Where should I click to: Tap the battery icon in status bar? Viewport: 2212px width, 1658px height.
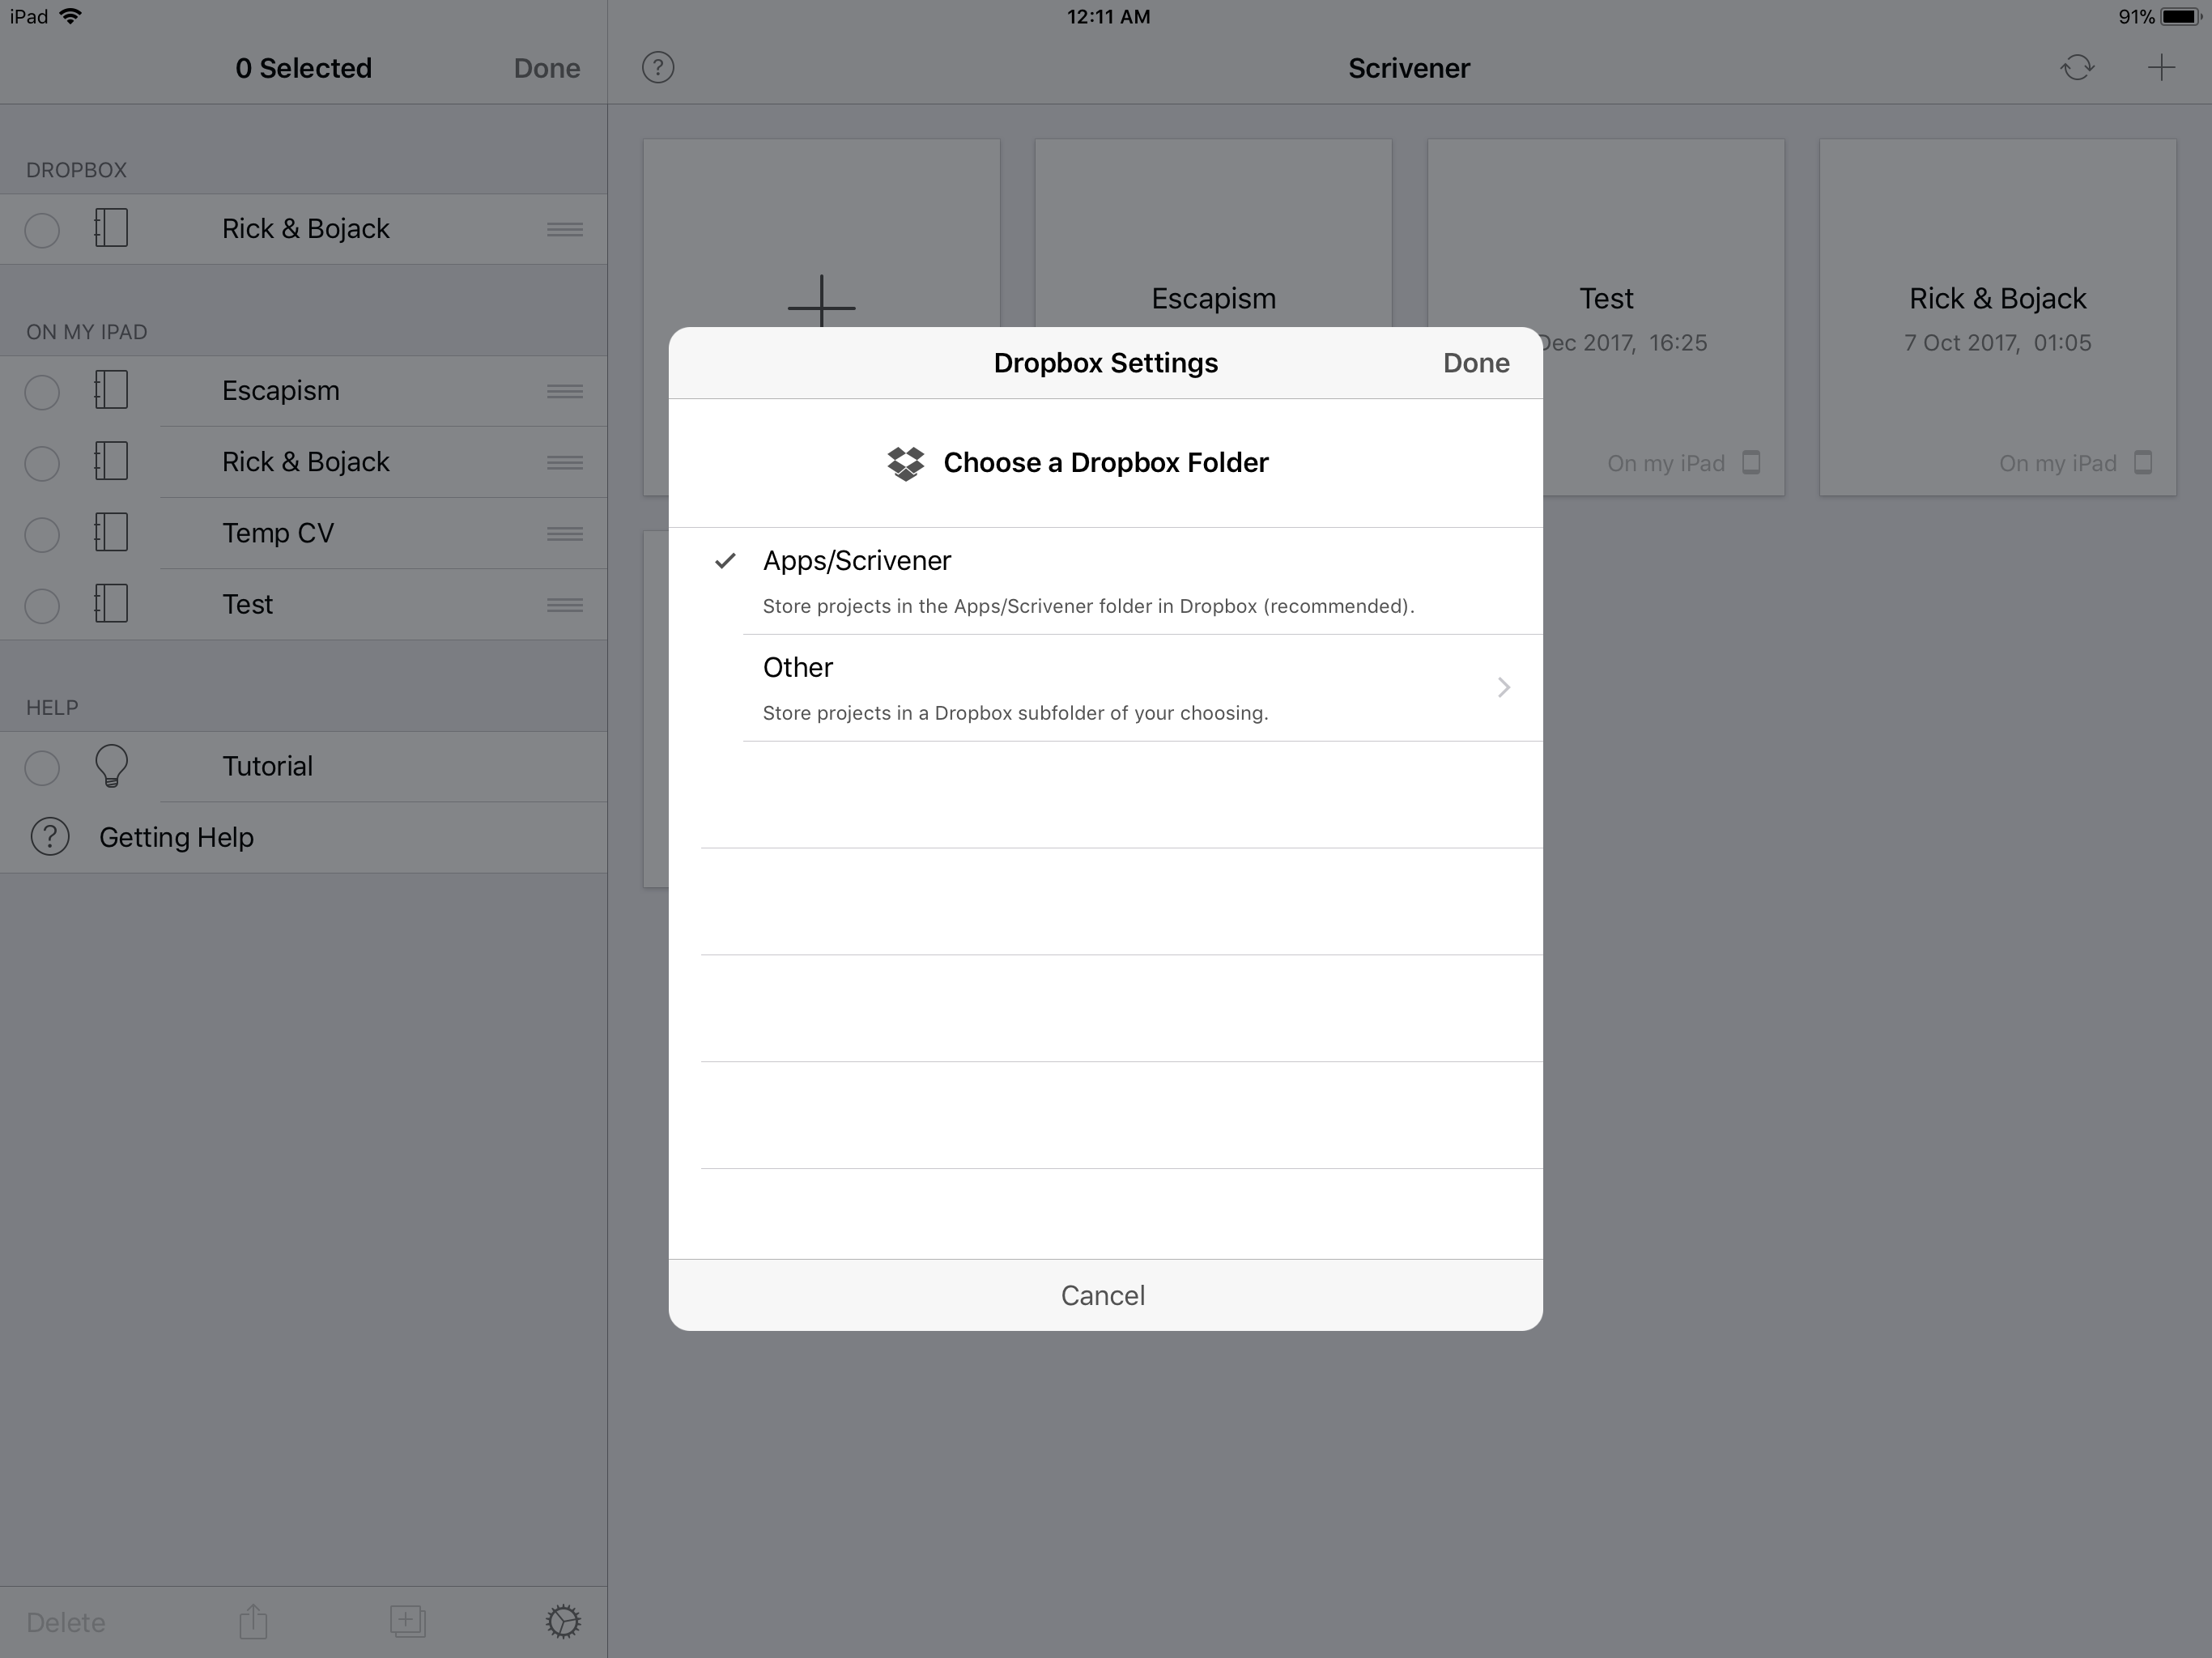pos(2180,17)
